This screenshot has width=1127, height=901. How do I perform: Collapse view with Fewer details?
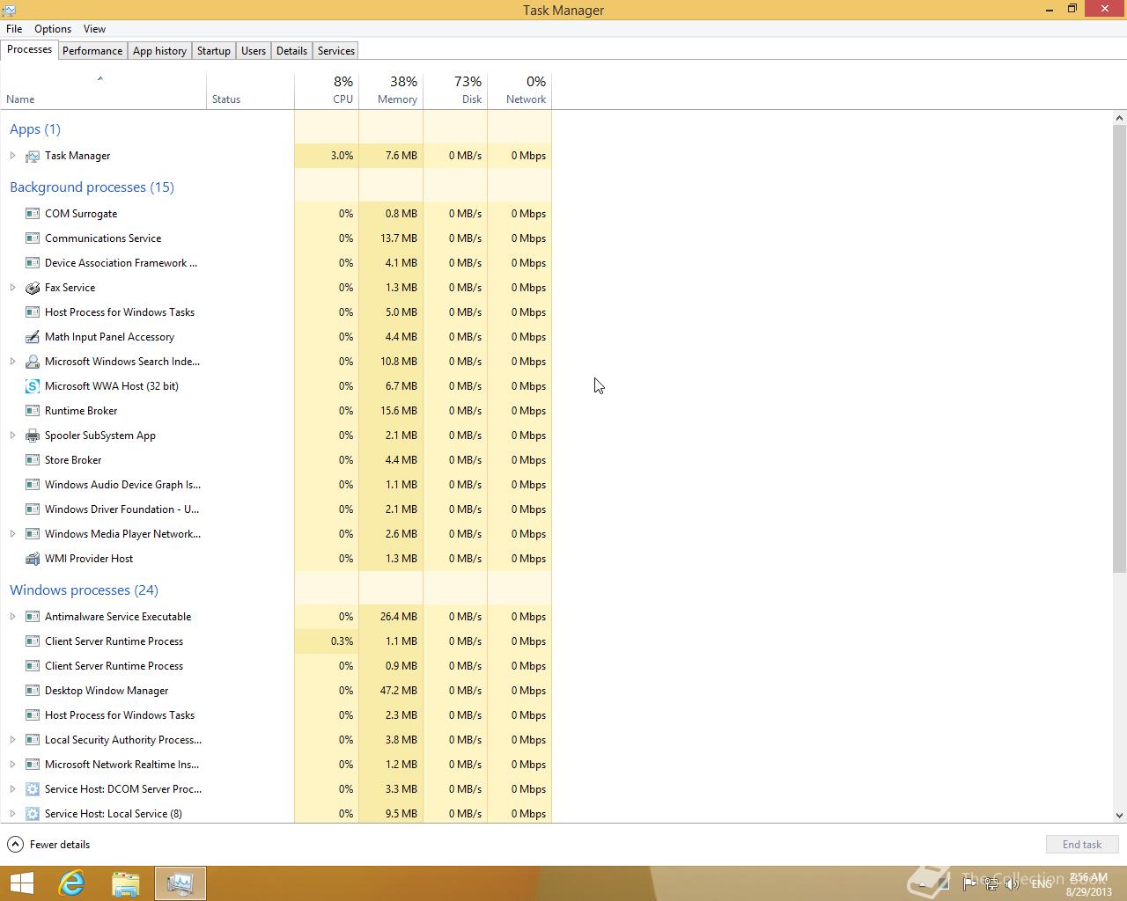coord(49,845)
